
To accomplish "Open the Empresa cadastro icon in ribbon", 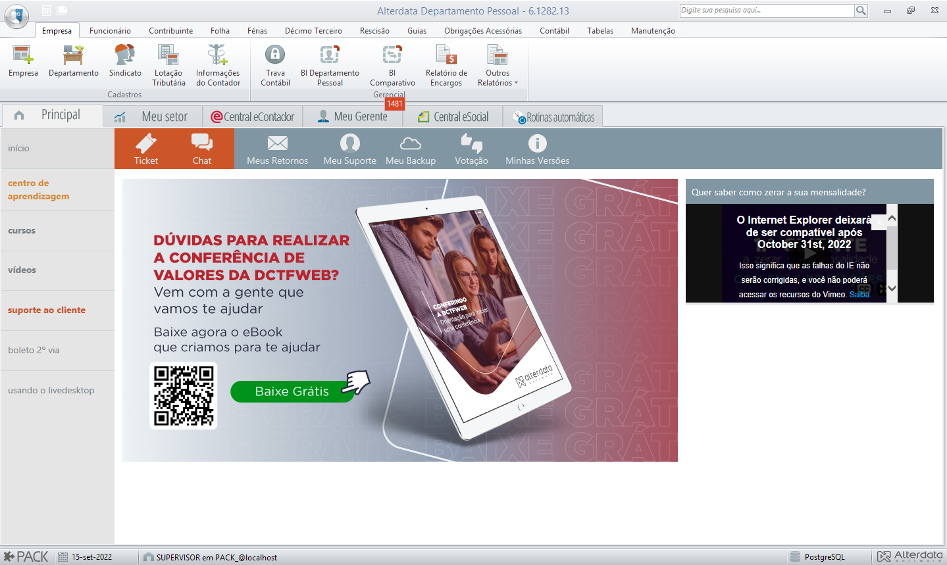I will tap(23, 55).
